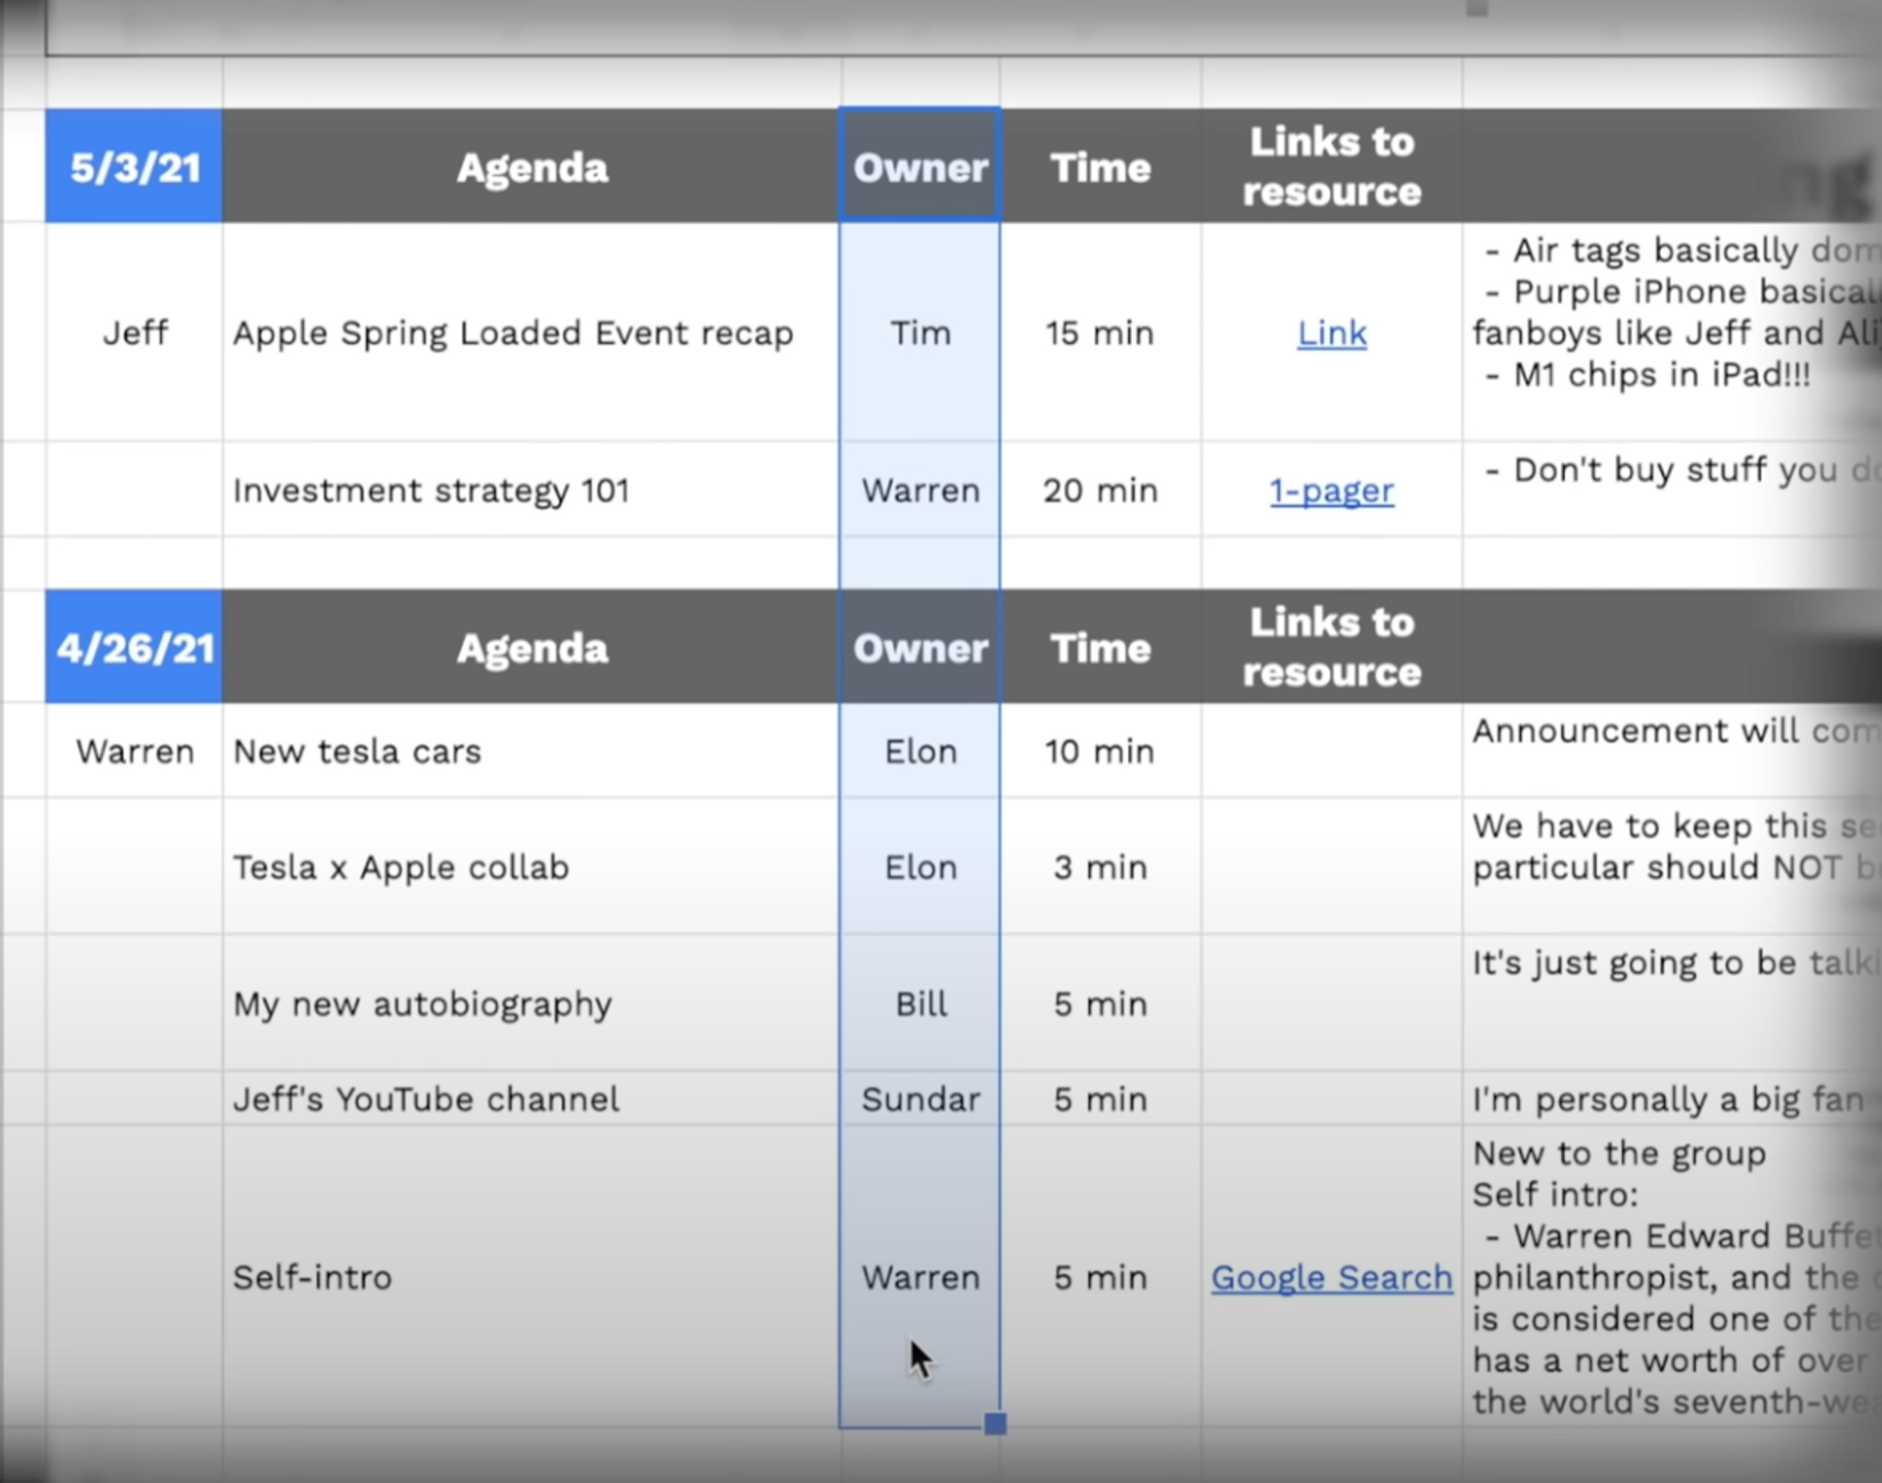Select the '20 min' time cell
Image resolution: width=1882 pixels, height=1483 pixels.
(x=1100, y=489)
